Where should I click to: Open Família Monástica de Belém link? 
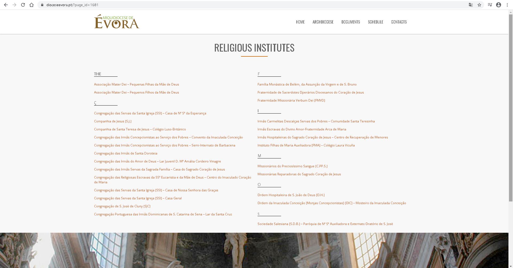307,84
